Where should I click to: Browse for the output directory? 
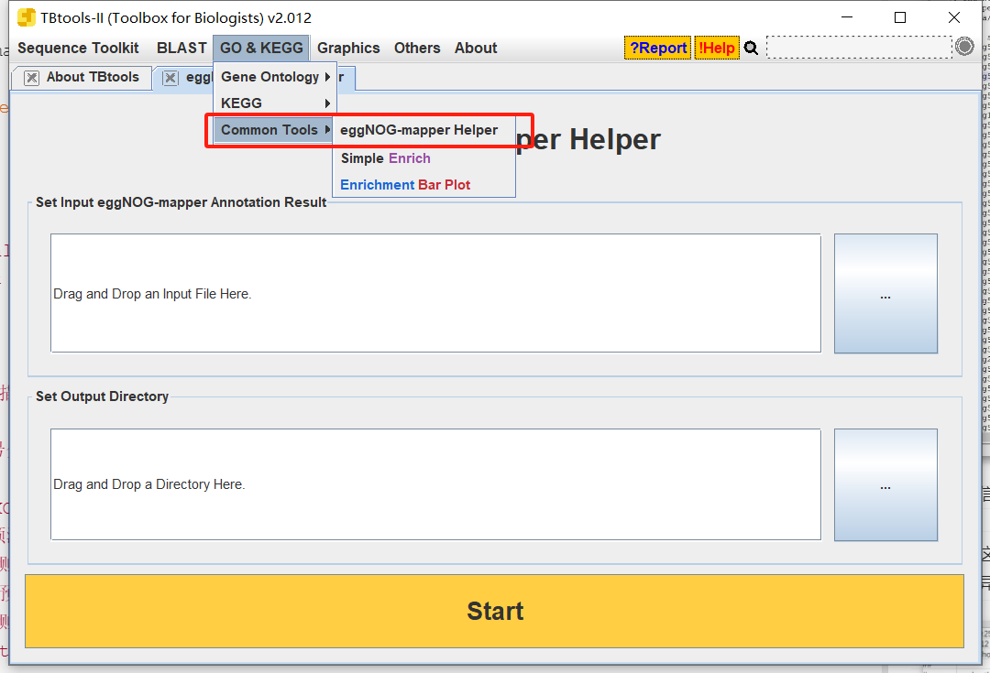tap(885, 485)
